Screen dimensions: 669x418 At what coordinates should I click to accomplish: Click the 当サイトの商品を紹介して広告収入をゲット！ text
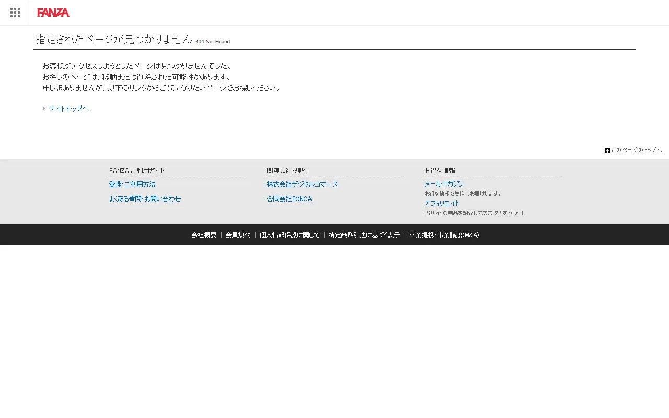coord(475,213)
